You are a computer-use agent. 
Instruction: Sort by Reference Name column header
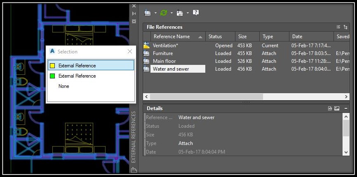point(178,37)
